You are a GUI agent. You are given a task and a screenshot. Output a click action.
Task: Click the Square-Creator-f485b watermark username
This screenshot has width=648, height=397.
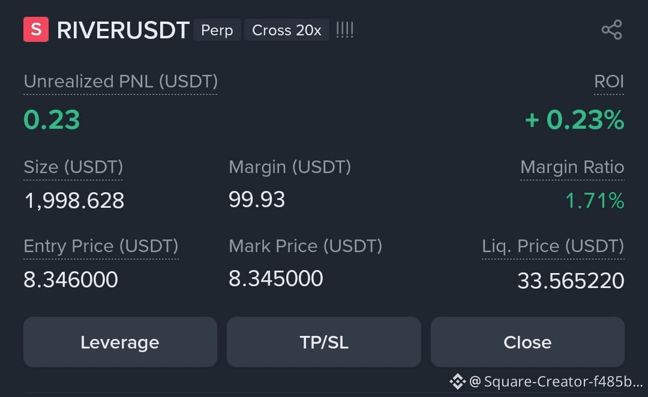coord(562,381)
